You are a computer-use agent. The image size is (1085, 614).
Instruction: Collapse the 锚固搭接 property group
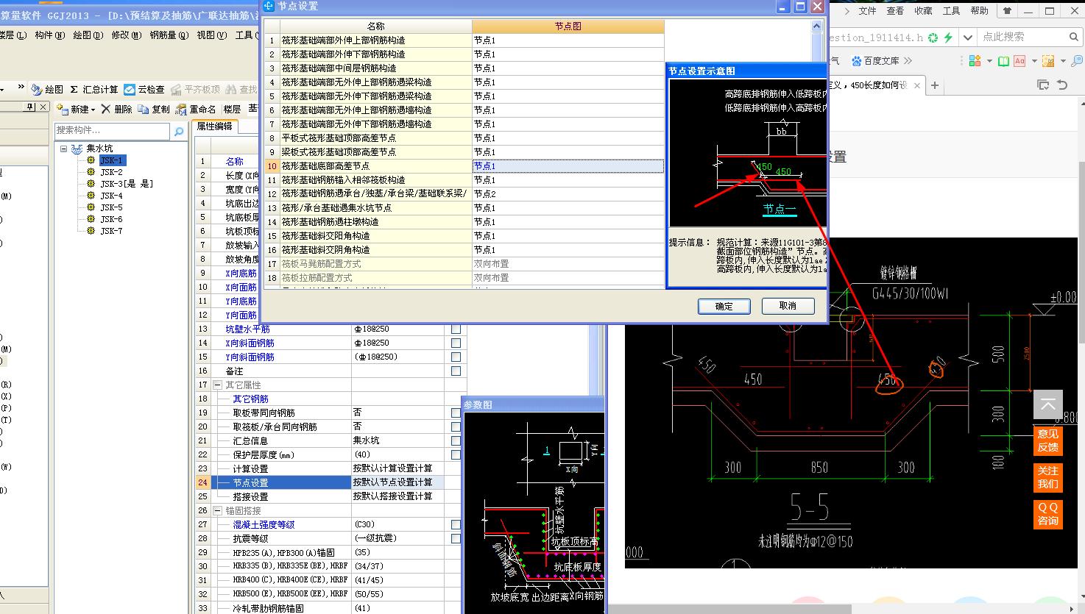click(217, 510)
